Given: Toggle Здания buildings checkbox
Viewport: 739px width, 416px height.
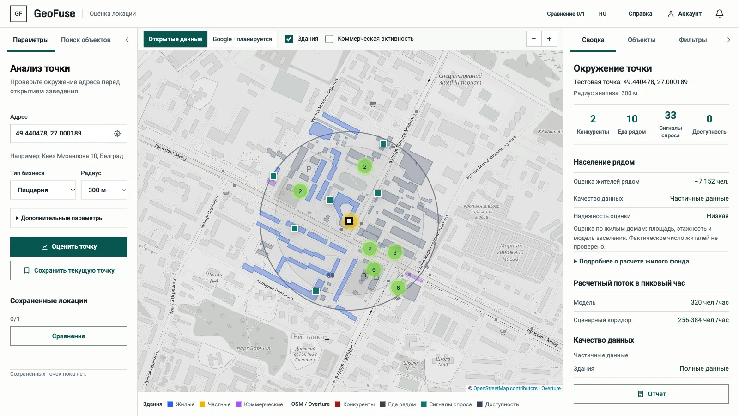Looking at the screenshot, I should pyautogui.click(x=289, y=39).
